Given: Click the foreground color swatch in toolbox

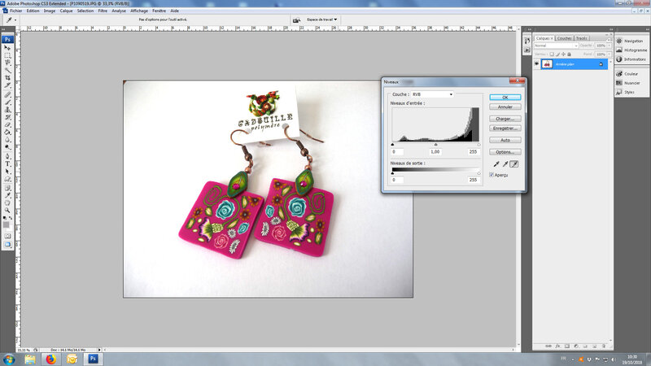Looking at the screenshot, I should coord(6,224).
